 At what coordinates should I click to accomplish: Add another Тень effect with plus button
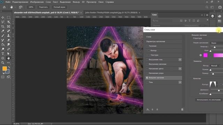pos(180,82)
